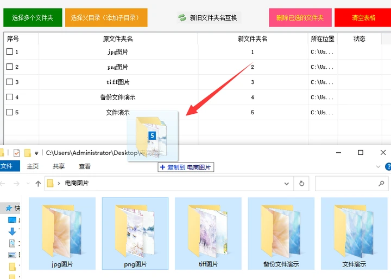This screenshot has width=391, height=279.
Task: Go up one folder level arrow
Action: 38,184
